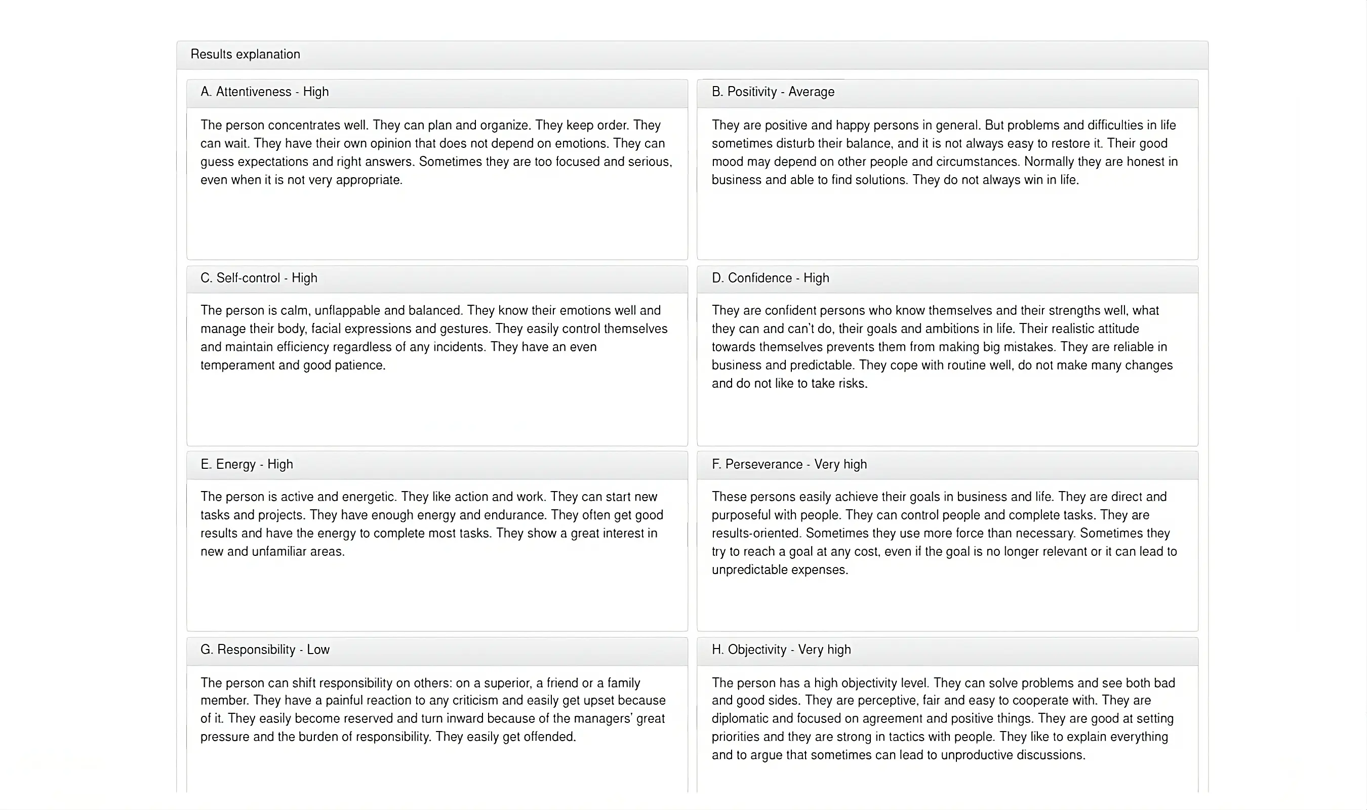Click the words "unpredictable expenses."
Screen dimensions: 1367x810
(x=780, y=570)
